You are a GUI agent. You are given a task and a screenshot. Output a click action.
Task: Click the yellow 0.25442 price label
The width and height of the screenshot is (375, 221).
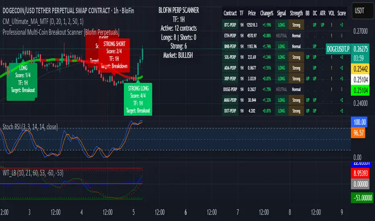360,69
